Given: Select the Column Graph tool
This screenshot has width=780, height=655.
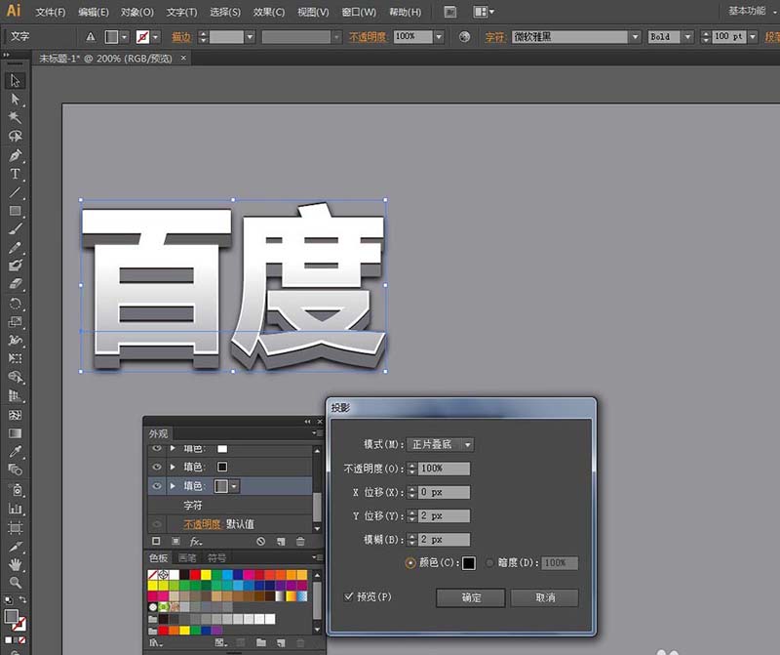Looking at the screenshot, I should [x=15, y=509].
